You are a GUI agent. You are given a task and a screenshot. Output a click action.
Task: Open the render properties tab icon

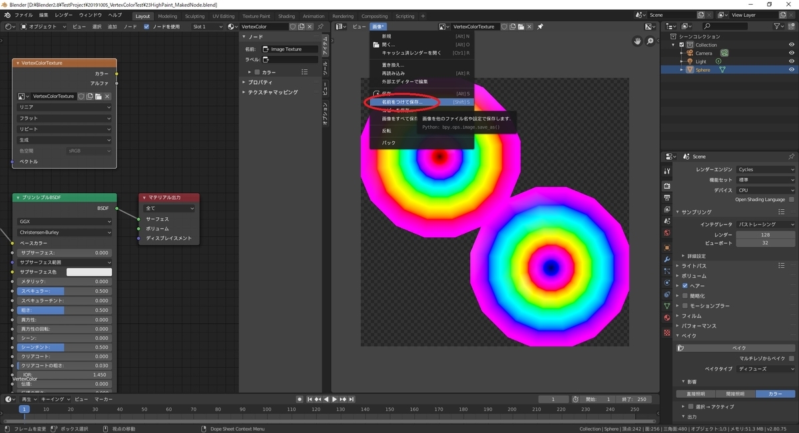click(x=667, y=186)
